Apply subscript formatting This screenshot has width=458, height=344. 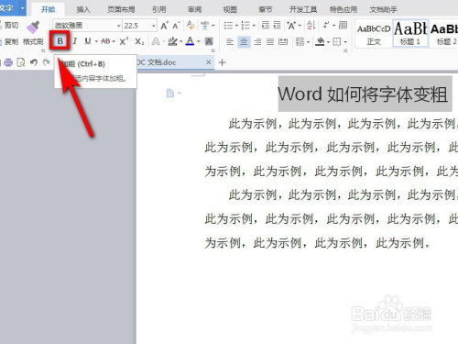139,41
